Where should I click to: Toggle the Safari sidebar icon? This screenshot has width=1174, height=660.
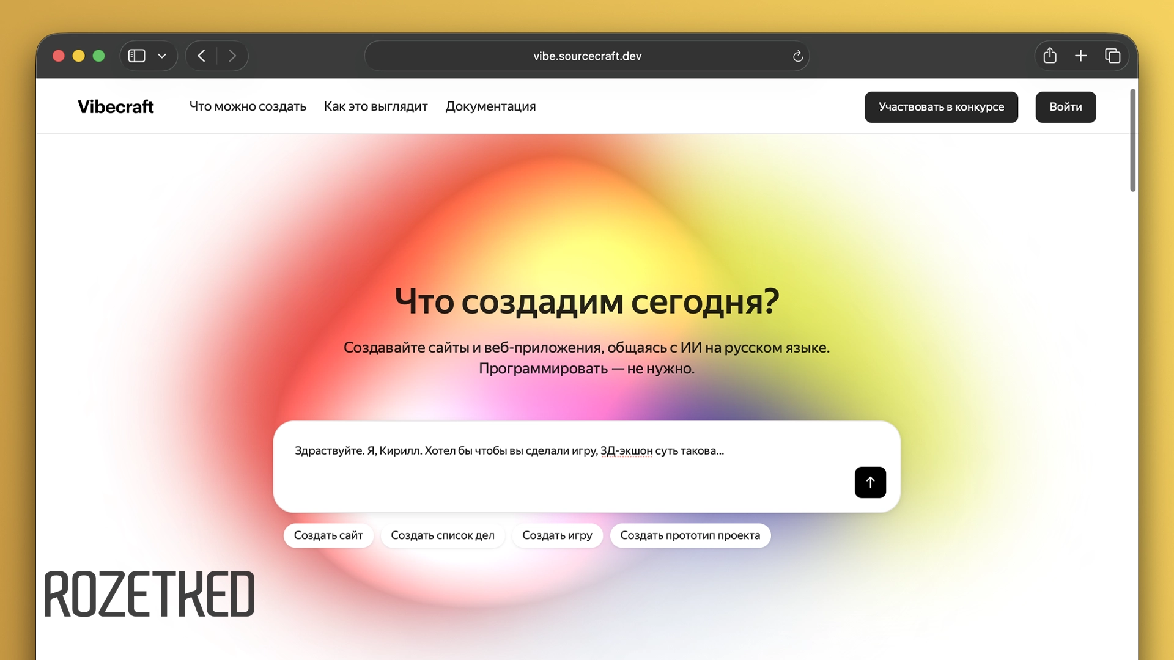136,56
